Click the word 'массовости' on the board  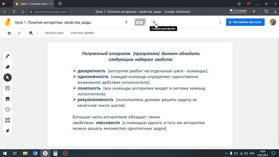click(108, 123)
